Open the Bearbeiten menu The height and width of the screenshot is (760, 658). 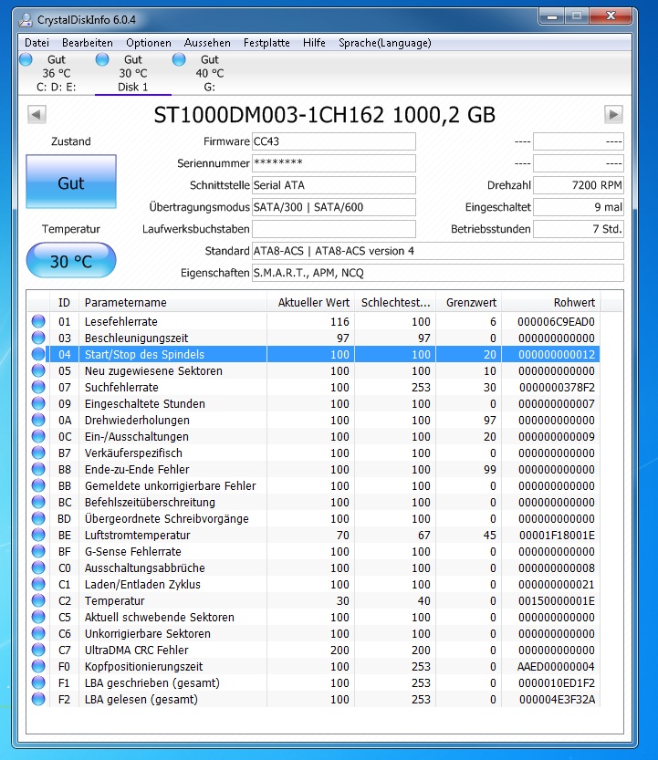pyautogui.click(x=88, y=43)
